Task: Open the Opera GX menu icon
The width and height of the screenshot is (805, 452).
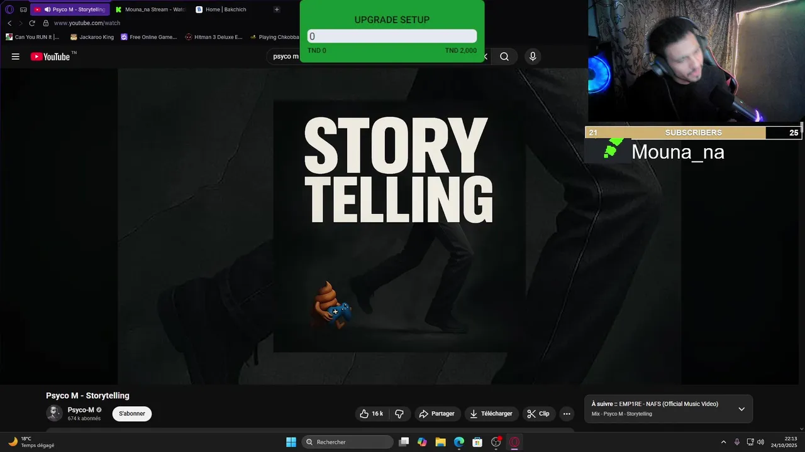Action: [9, 9]
